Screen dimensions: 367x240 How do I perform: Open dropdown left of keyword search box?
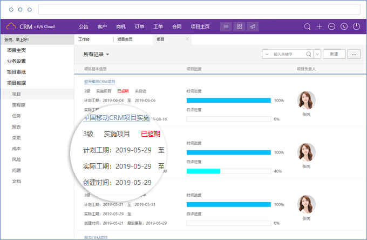tap(267, 54)
